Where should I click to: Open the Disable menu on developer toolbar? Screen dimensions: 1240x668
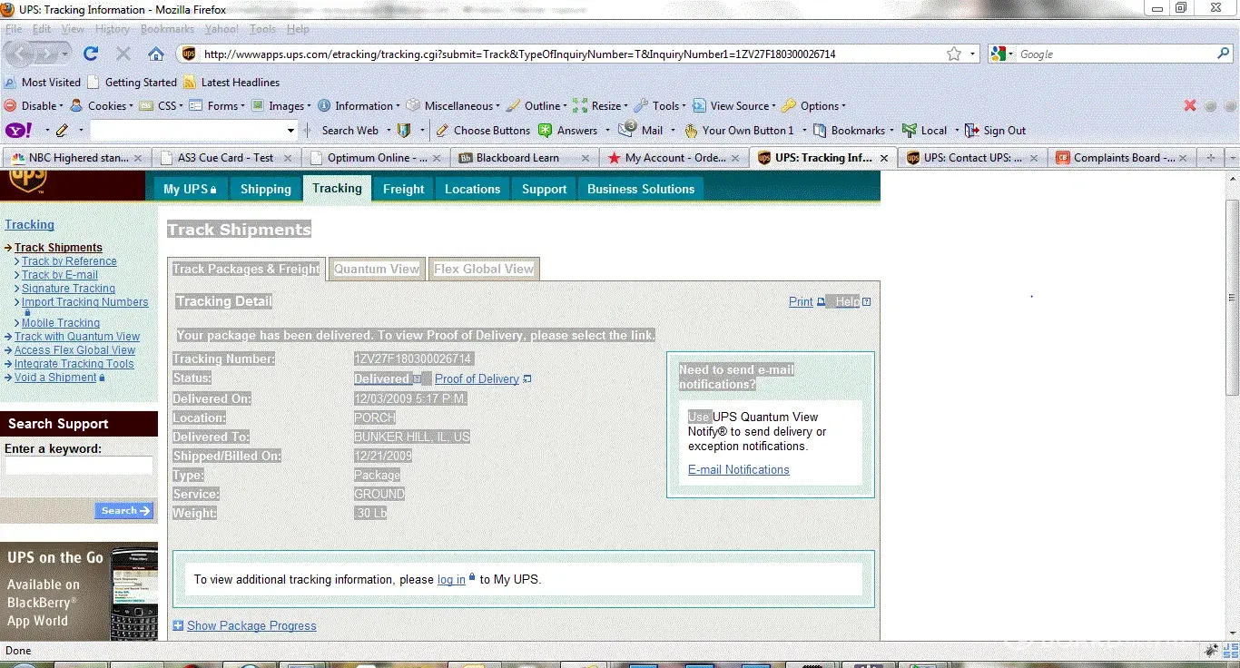point(34,106)
